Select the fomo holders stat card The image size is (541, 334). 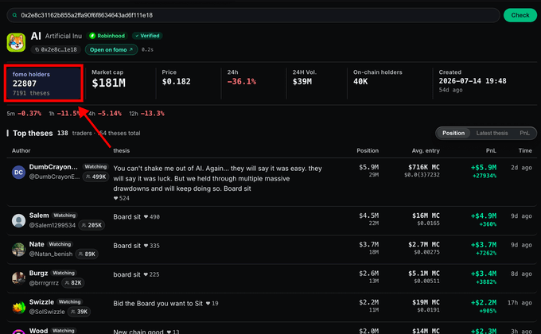pyautogui.click(x=44, y=83)
